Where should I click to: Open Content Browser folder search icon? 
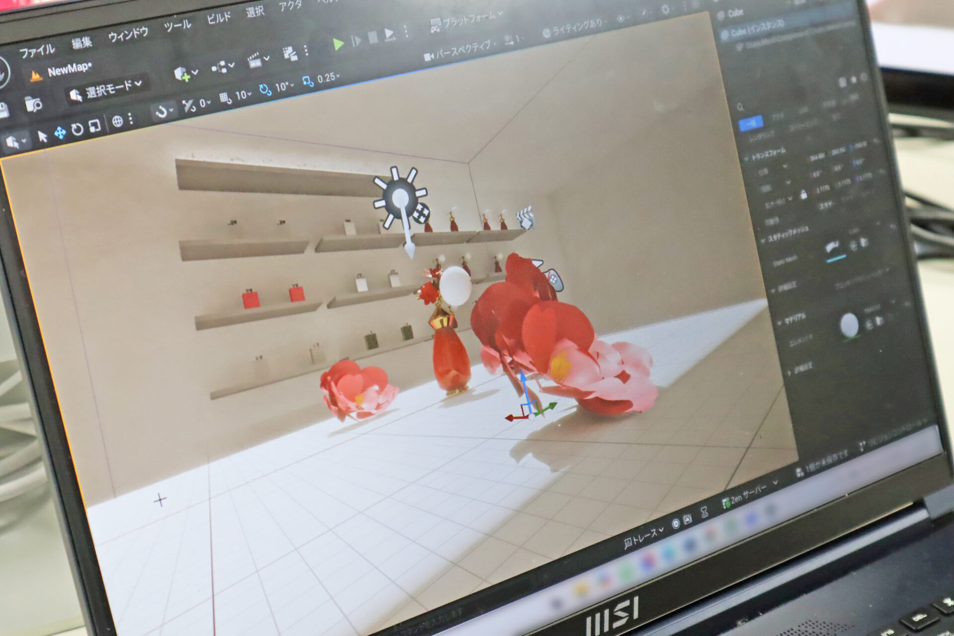click(33, 104)
